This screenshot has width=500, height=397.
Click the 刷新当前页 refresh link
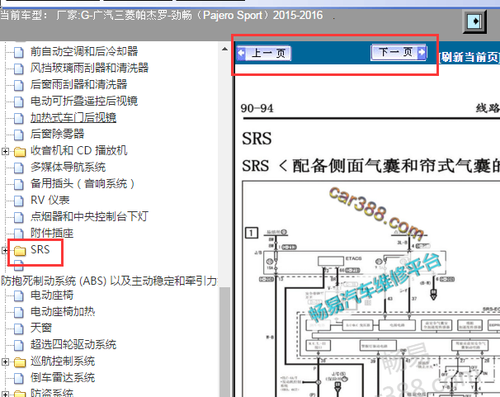click(x=469, y=58)
